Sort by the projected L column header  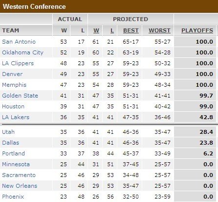[x=112, y=30]
